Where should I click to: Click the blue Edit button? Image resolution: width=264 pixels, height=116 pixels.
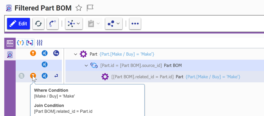[18, 24]
